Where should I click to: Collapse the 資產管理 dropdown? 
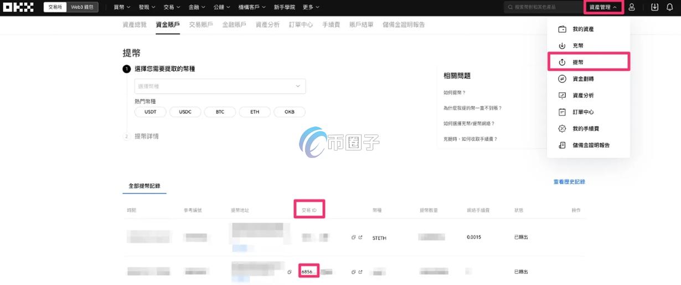(x=603, y=7)
